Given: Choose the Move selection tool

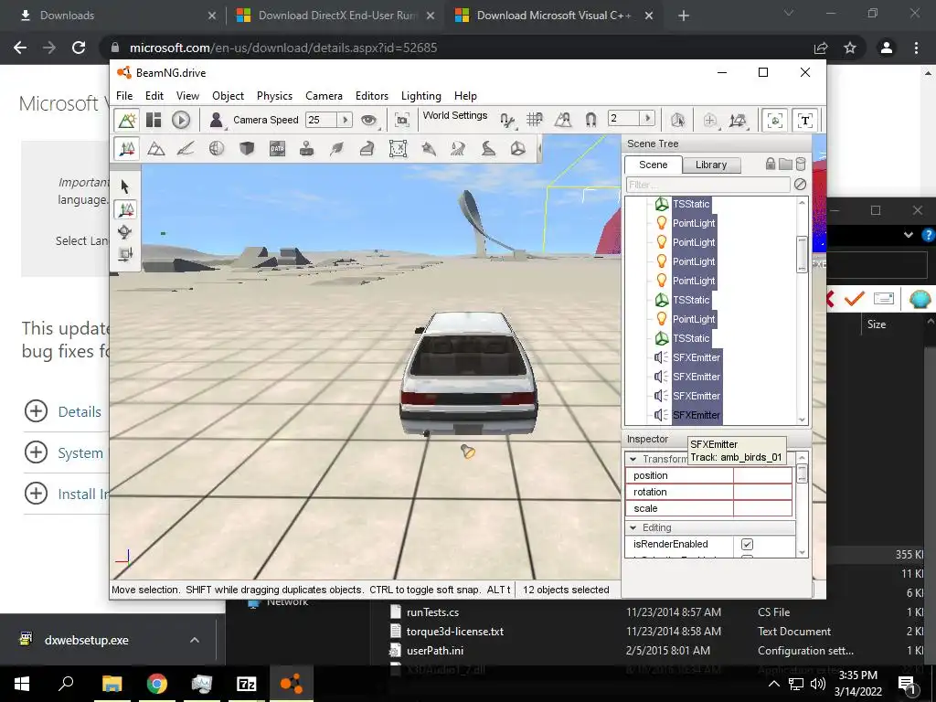Looking at the screenshot, I should 126,209.
